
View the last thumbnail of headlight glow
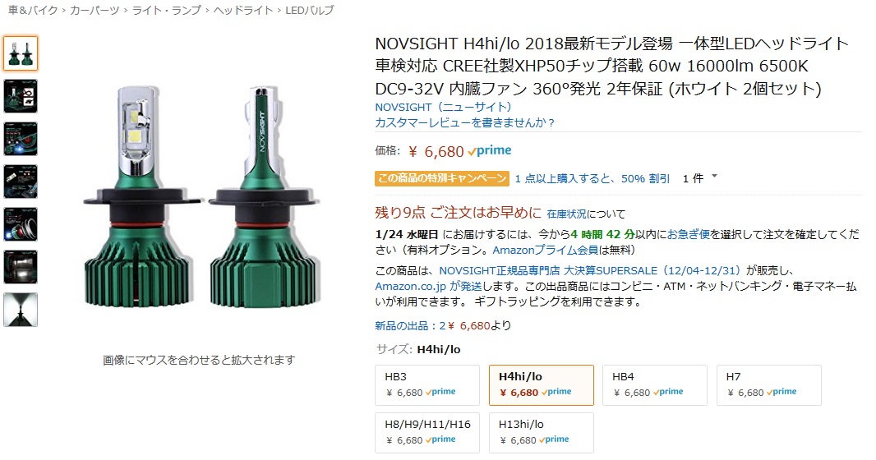pyautogui.click(x=21, y=310)
